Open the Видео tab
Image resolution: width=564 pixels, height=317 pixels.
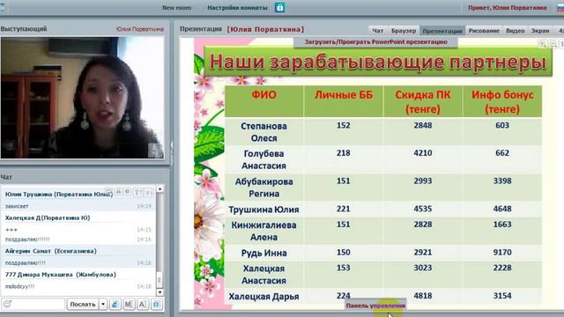click(x=515, y=31)
